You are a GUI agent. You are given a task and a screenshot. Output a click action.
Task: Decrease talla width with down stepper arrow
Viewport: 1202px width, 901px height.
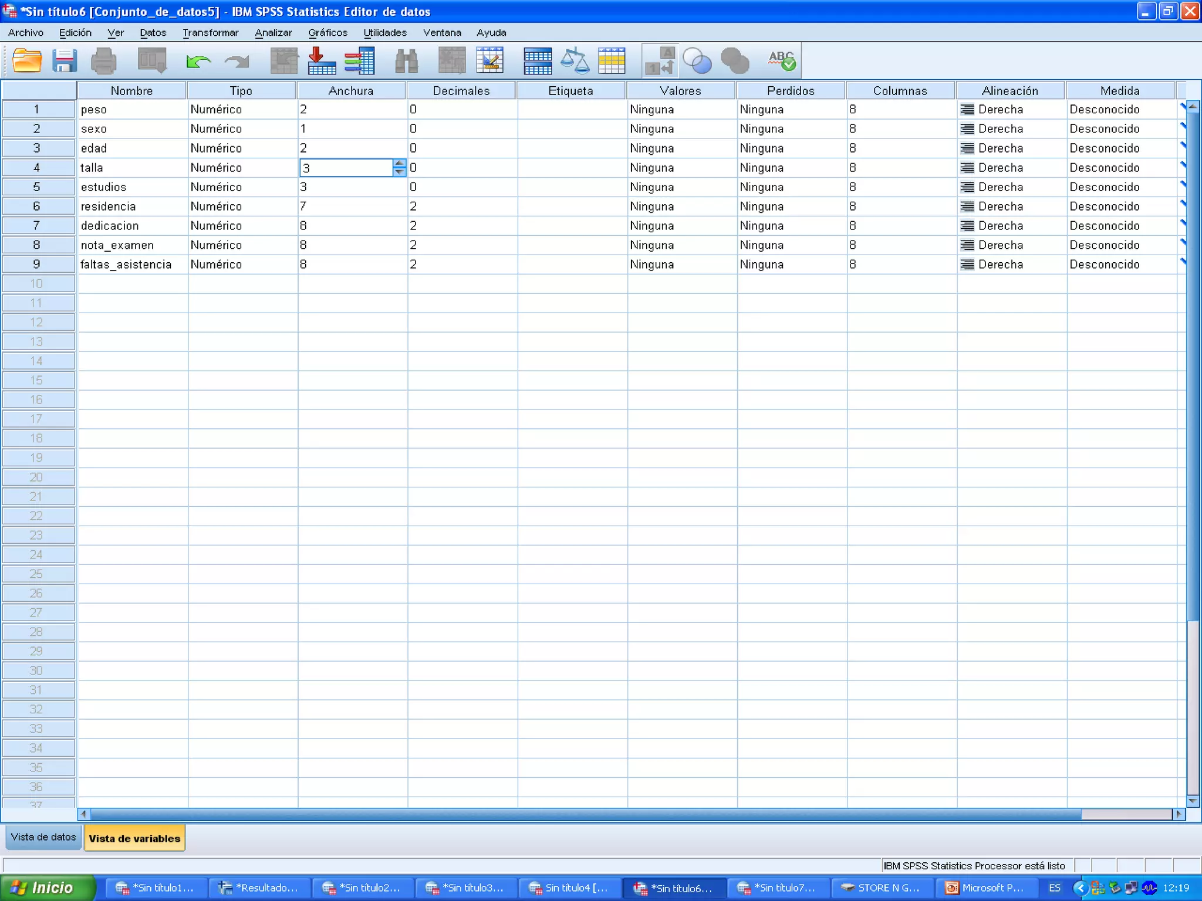(399, 172)
